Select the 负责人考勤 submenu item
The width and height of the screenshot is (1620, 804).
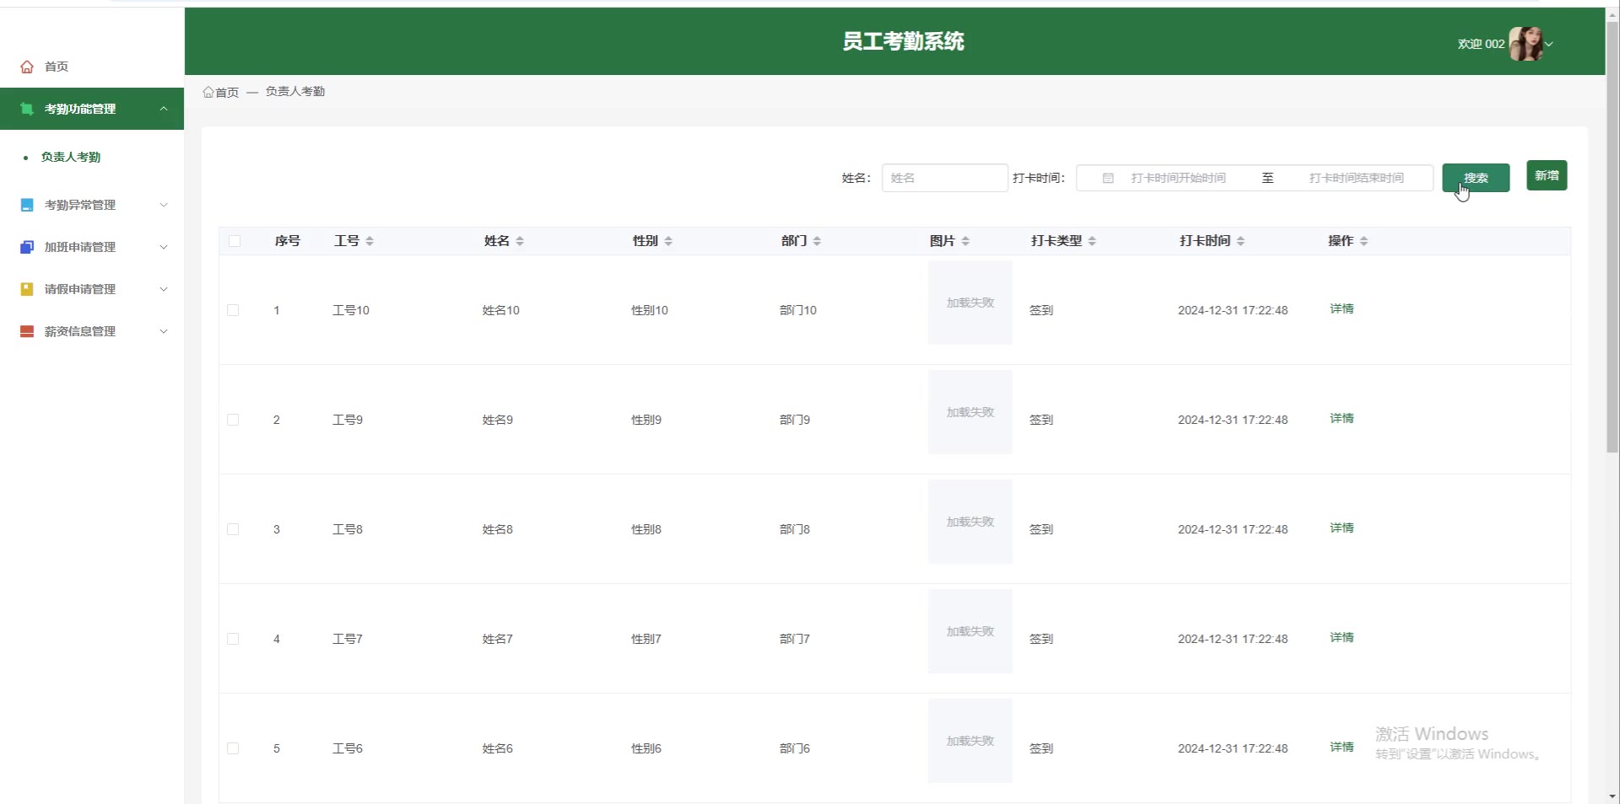[71, 157]
